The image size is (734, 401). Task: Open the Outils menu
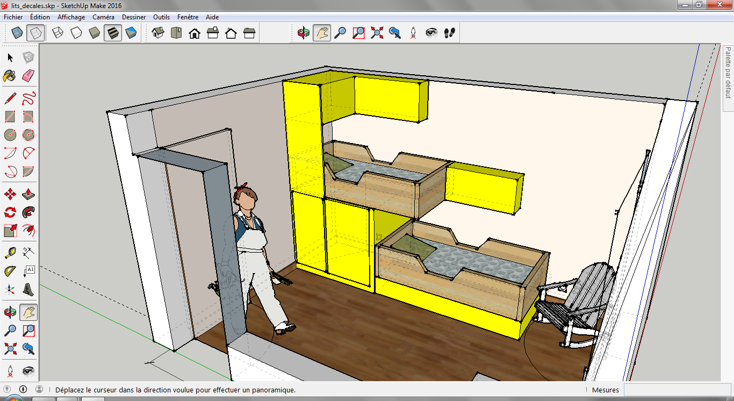(x=162, y=17)
